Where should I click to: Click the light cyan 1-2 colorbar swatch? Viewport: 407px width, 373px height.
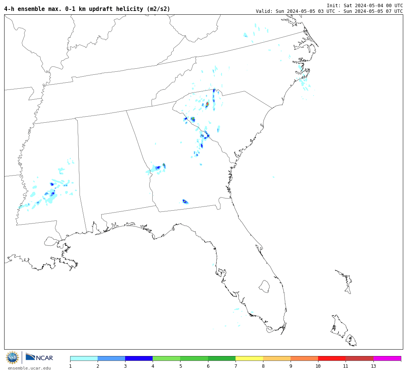pos(84,358)
